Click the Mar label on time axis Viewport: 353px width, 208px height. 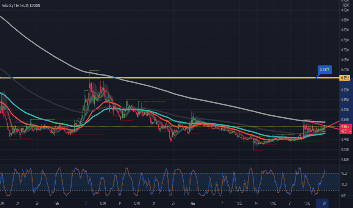(193, 203)
